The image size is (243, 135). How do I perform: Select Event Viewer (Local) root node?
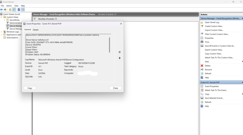coord(12,14)
